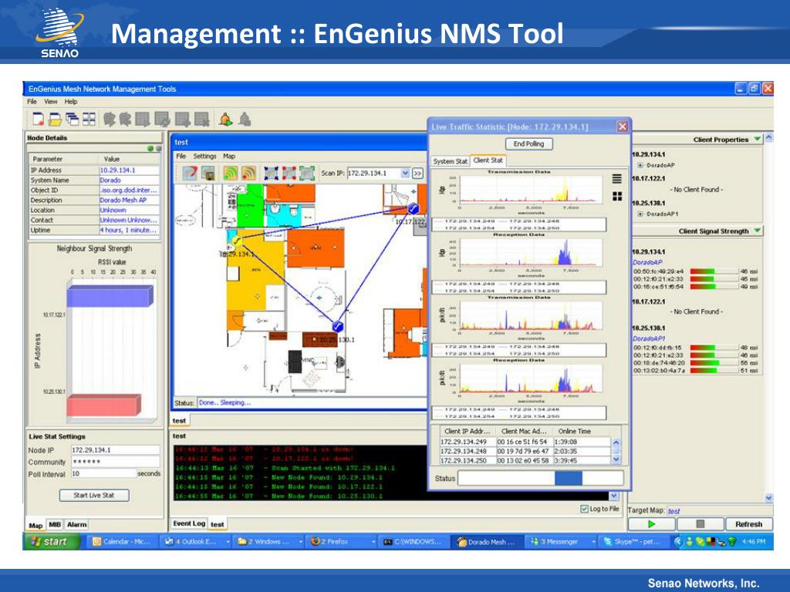The image size is (790, 592).
Task: Click the green-cornered map fit icon
Action: tap(307, 173)
